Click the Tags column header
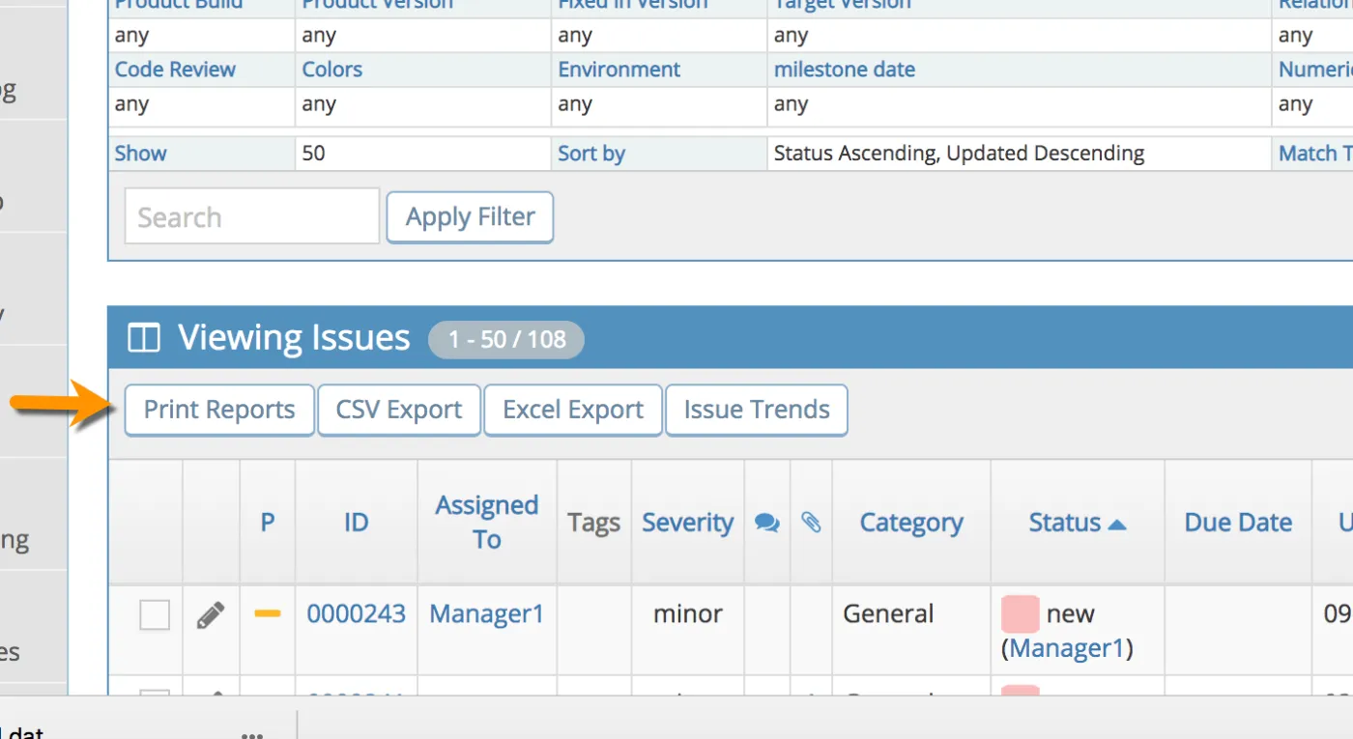The height and width of the screenshot is (739, 1353). (x=593, y=523)
